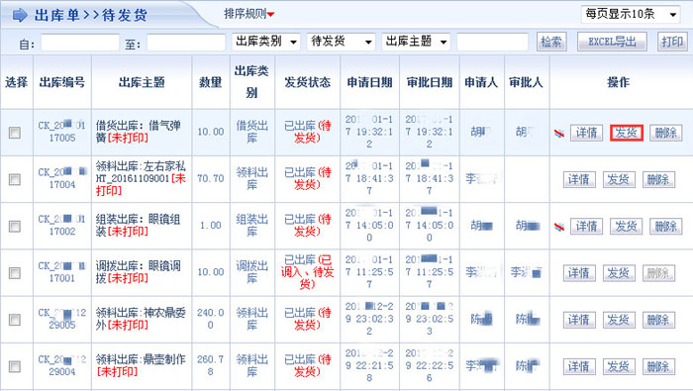Click the red-blue icon in row 17002
The image size is (693, 391).
point(559,227)
